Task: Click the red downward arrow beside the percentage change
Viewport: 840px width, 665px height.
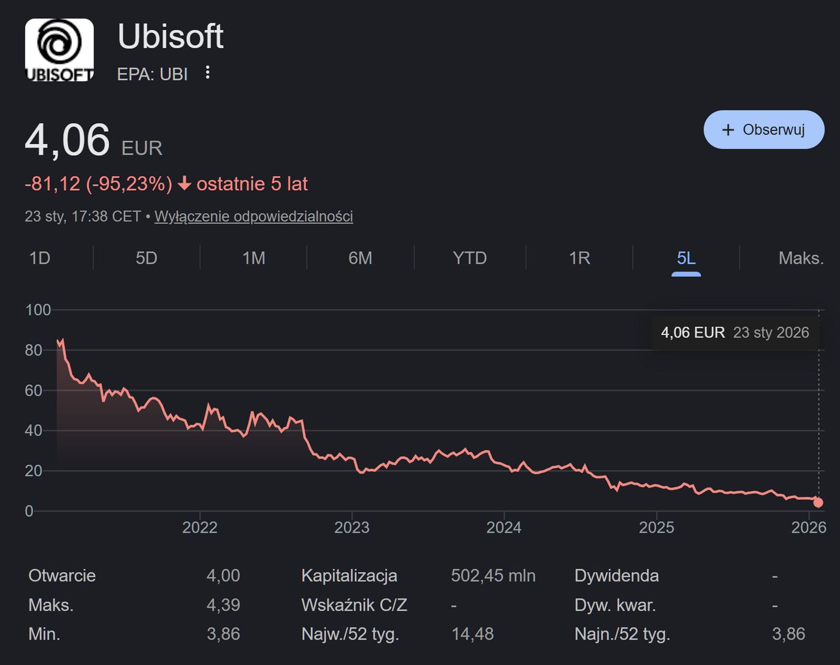Action: tap(184, 183)
